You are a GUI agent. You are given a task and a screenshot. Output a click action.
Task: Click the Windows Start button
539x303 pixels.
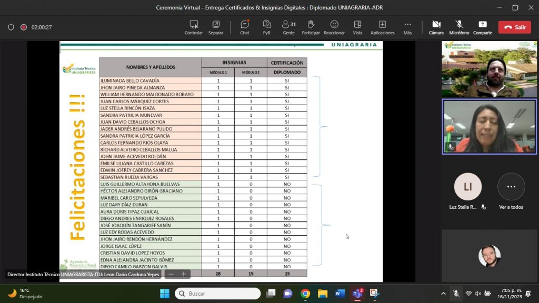(x=165, y=294)
